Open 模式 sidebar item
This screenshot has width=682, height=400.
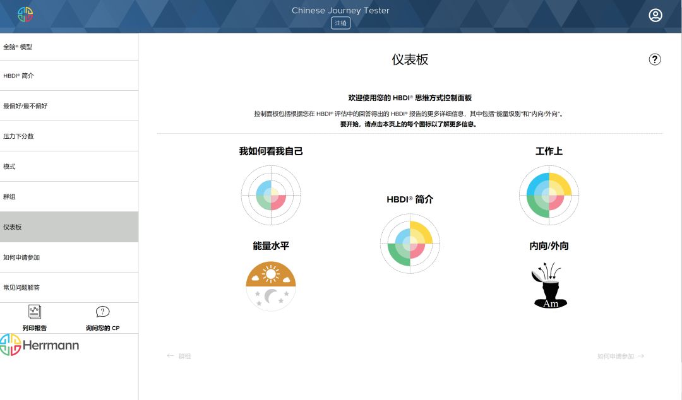69,167
